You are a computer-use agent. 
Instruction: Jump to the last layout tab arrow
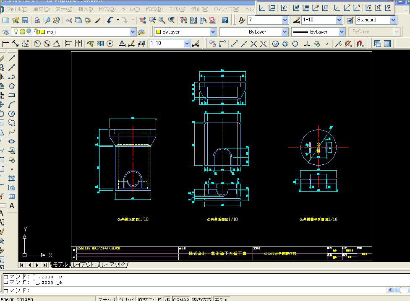click(45, 265)
